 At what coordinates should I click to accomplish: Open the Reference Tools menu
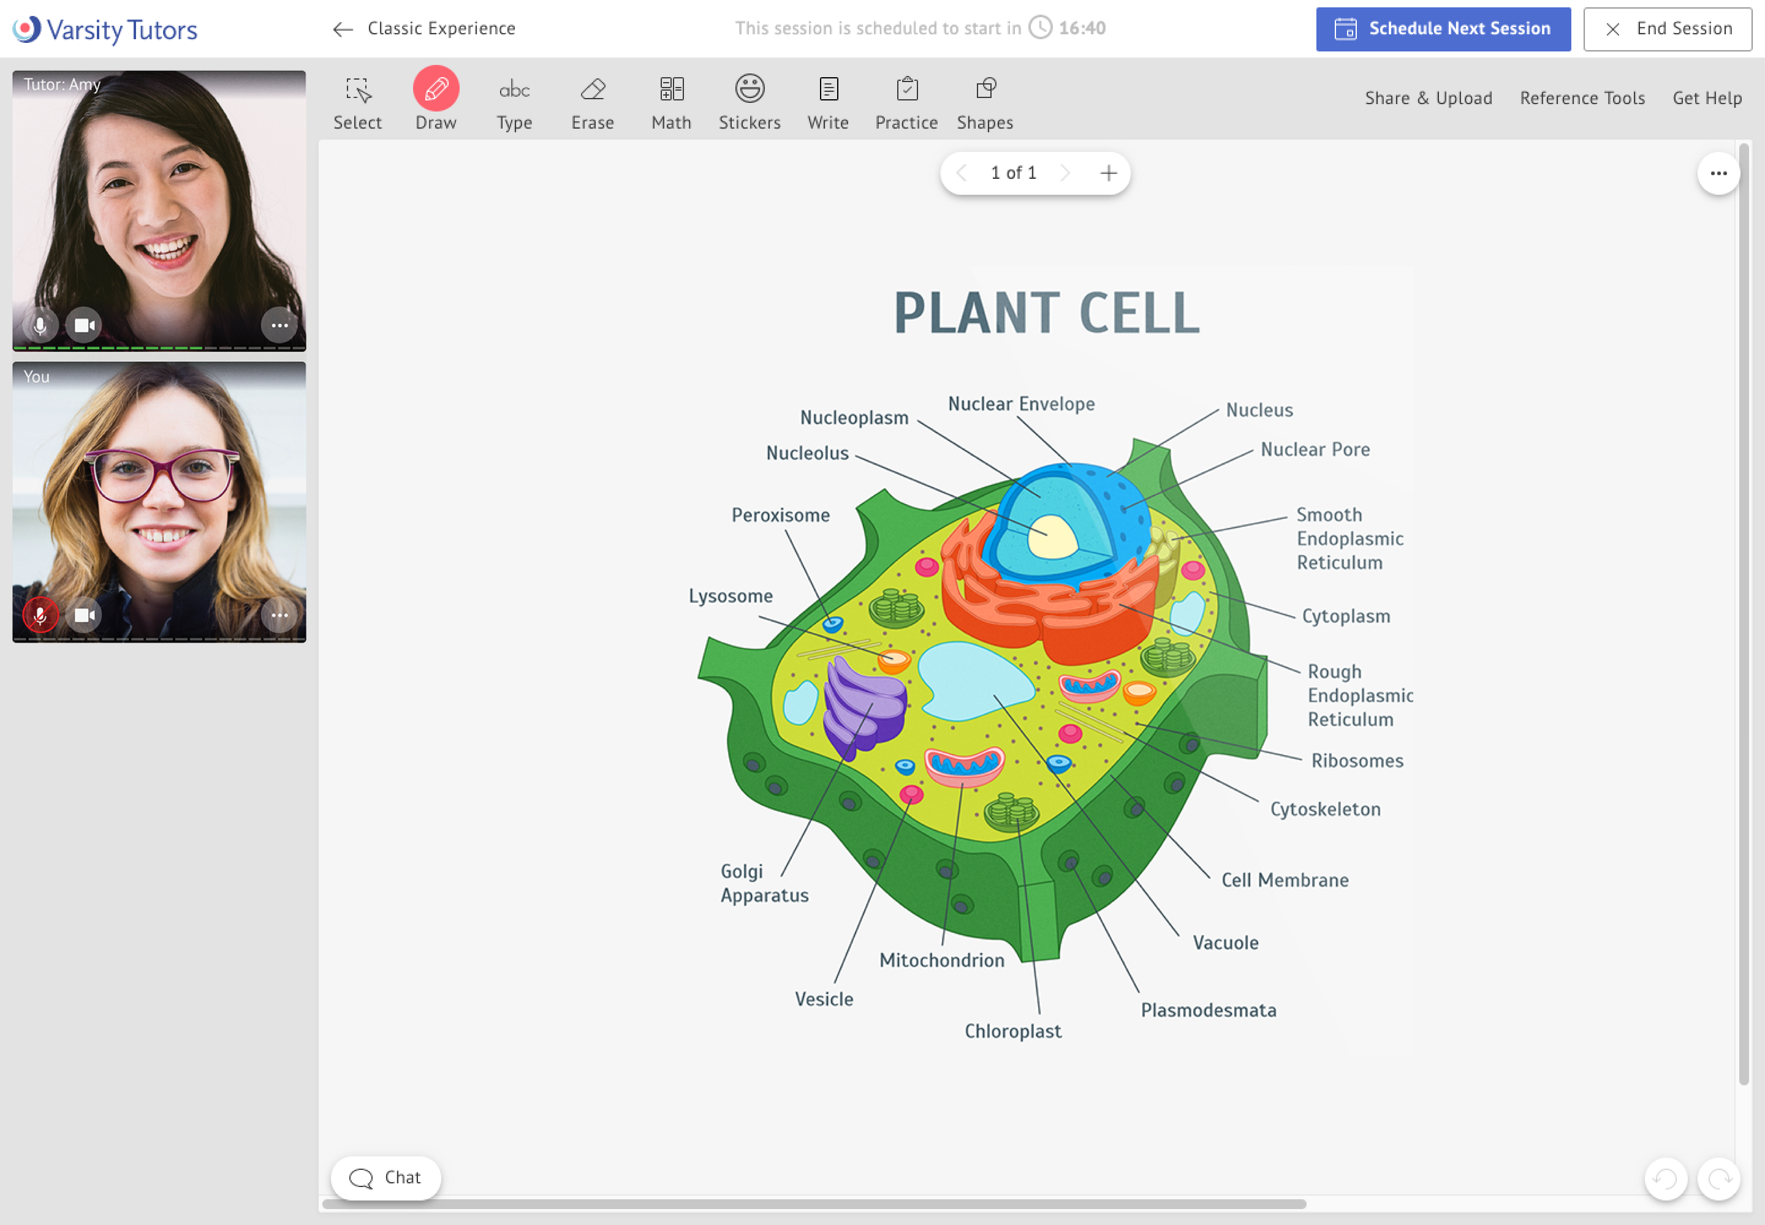[1581, 98]
